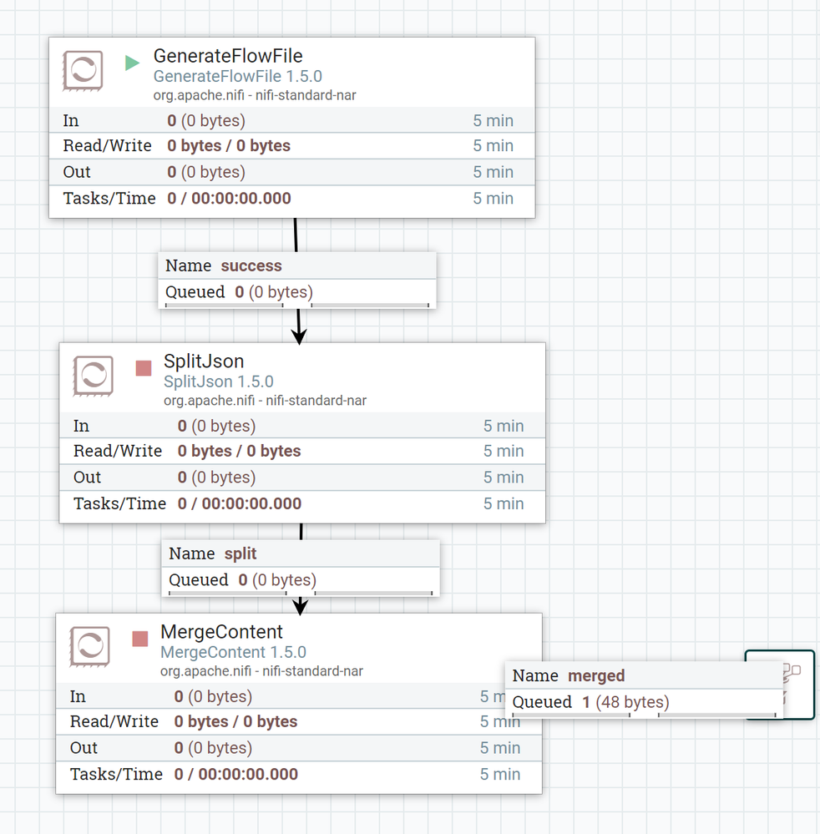This screenshot has width=820, height=834.
Task: Click the In row of GenerateFlowFile
Action: (x=291, y=120)
